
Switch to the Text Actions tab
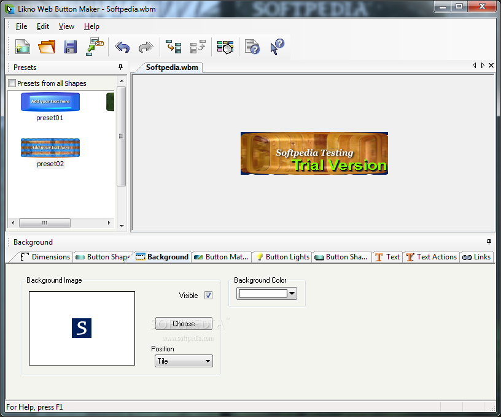pyautogui.click(x=432, y=257)
